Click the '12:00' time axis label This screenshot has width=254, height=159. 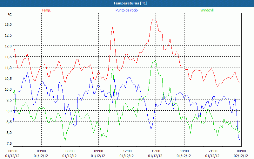(x=127, y=151)
